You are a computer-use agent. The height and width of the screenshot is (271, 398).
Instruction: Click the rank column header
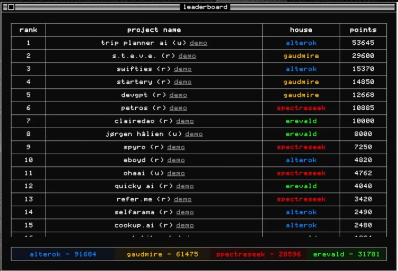pyautogui.click(x=28, y=30)
